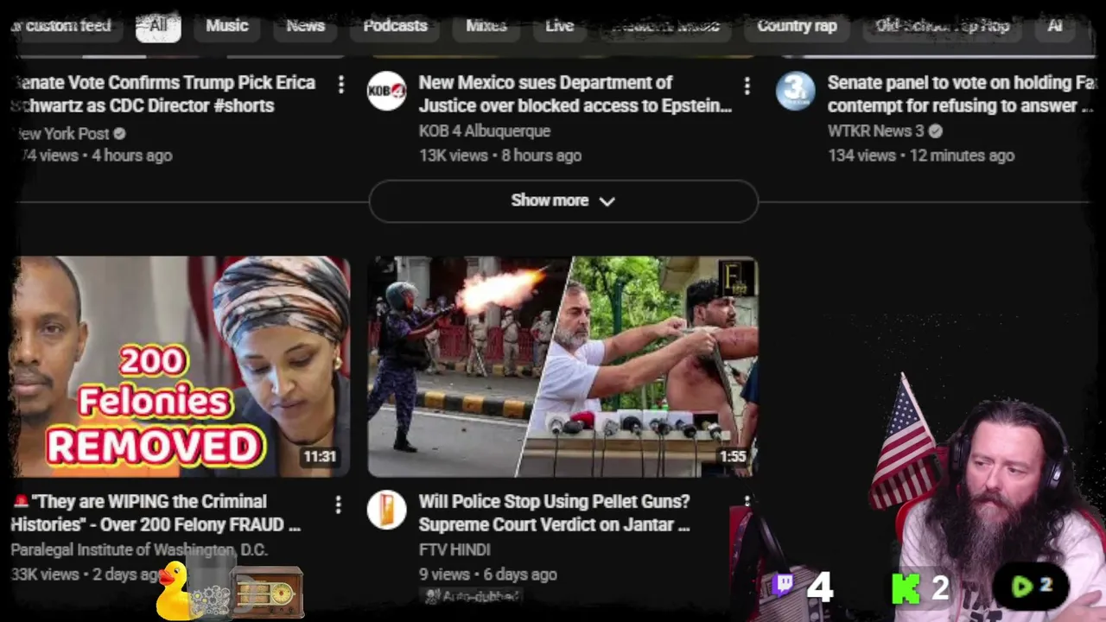Click verified badge next to New York Post
Viewport: 1106px width, 622px height.
pyautogui.click(x=119, y=134)
